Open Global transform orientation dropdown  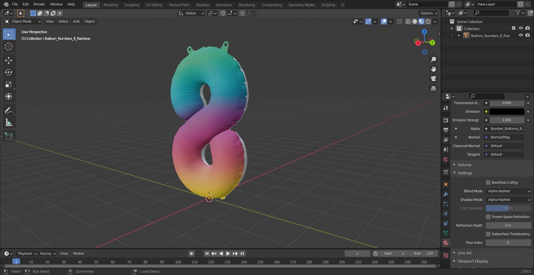pos(192,13)
